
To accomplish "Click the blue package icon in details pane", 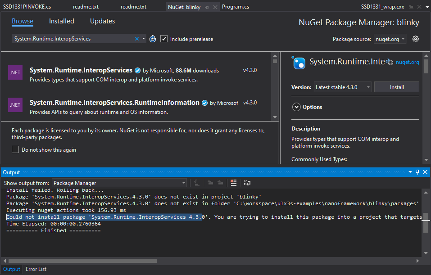I will [299, 63].
